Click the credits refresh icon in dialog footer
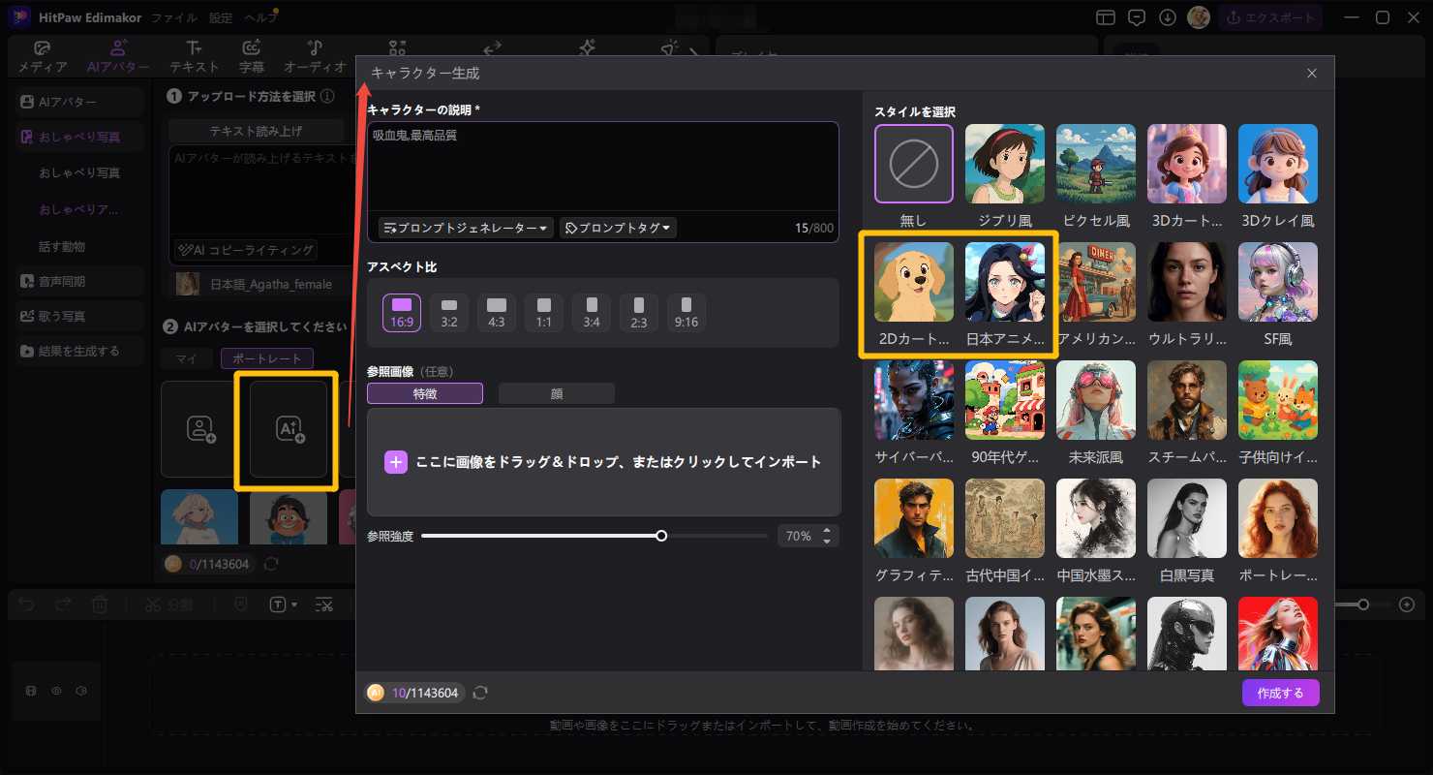The height and width of the screenshot is (775, 1433). [x=480, y=693]
